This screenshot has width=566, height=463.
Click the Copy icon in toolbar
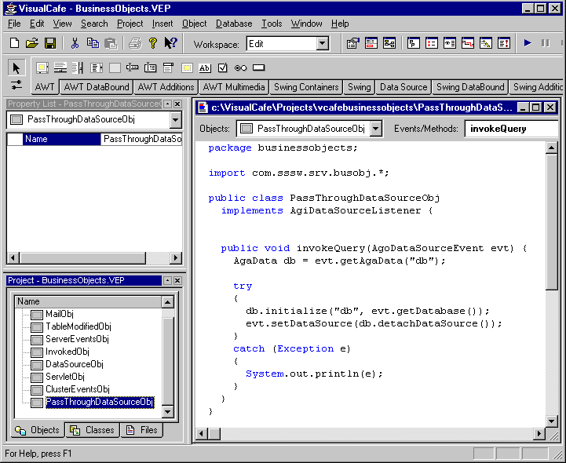coord(93,43)
